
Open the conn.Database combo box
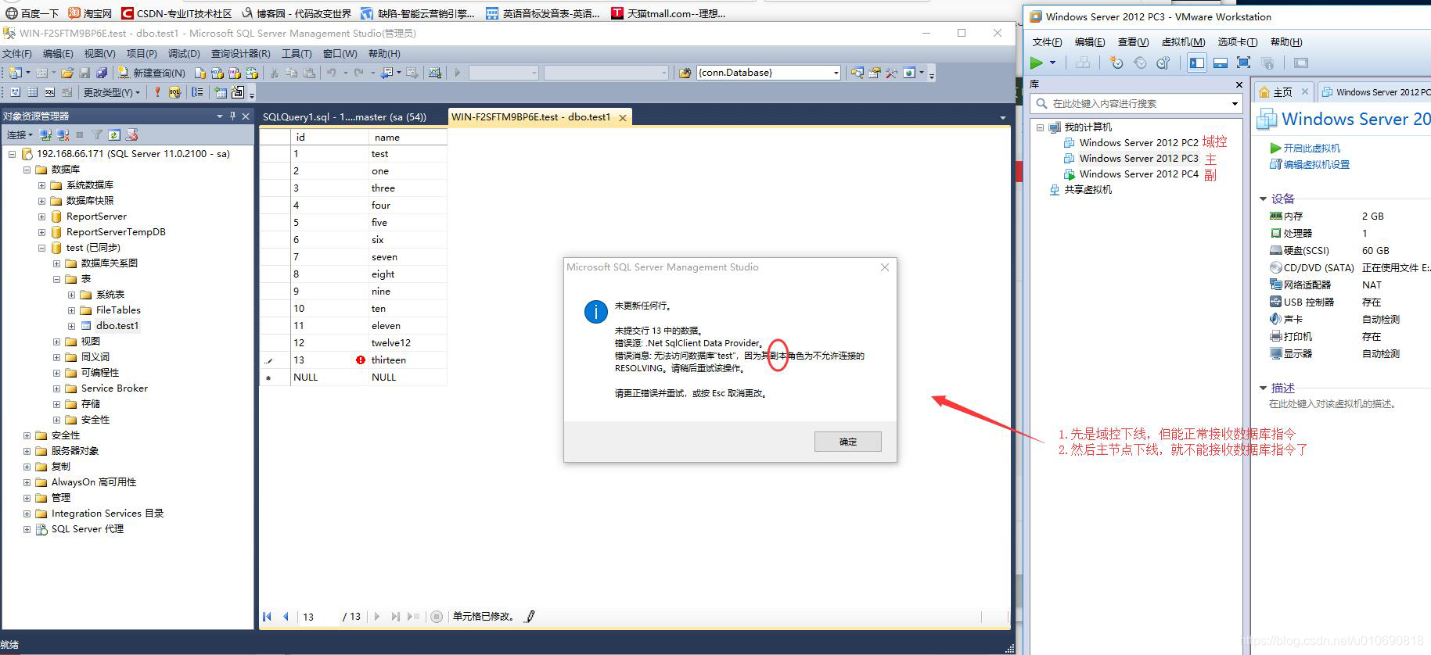coord(768,73)
